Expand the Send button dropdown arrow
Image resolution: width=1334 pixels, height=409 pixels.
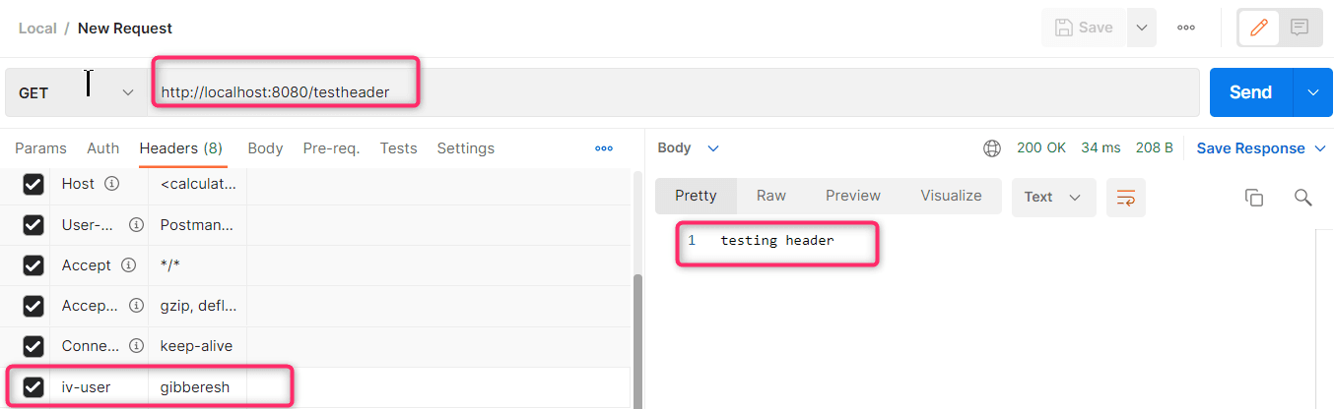click(1312, 92)
